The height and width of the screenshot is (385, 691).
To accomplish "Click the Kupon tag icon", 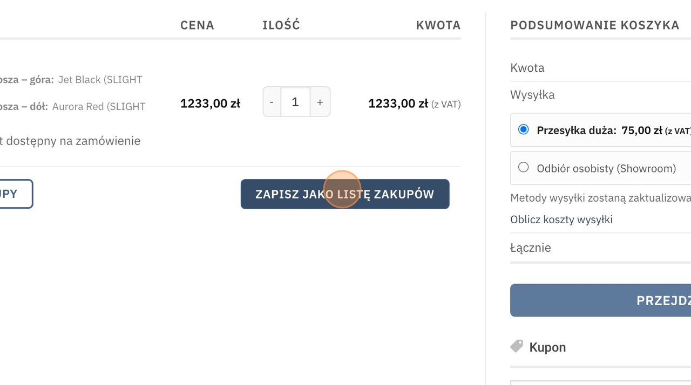I will [517, 346].
